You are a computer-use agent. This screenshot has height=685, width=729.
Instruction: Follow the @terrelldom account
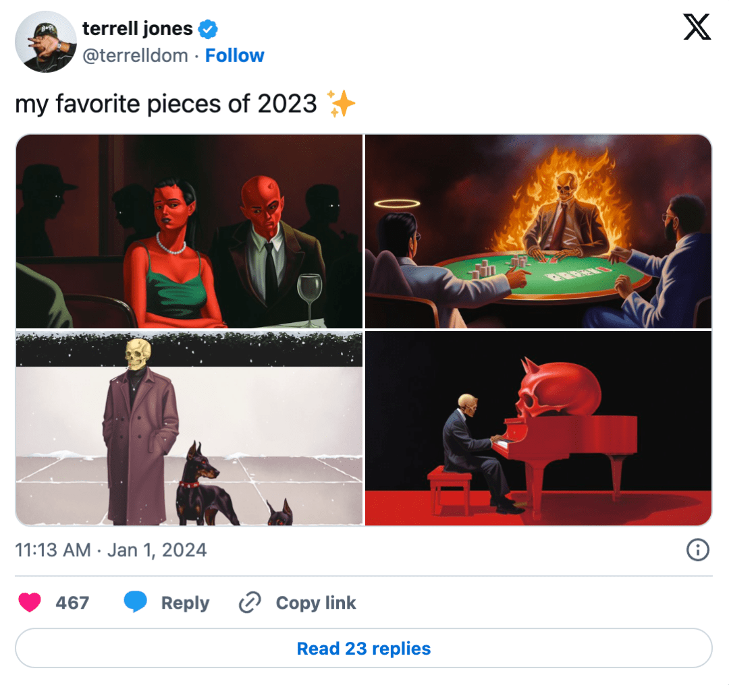click(234, 55)
